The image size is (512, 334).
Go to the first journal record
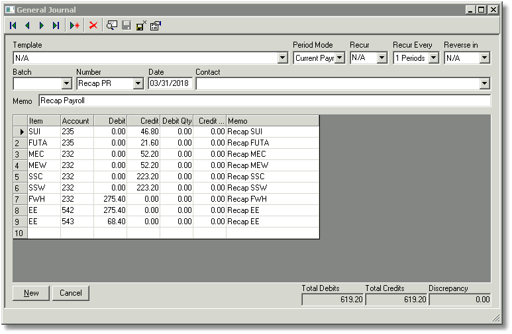click(x=13, y=25)
